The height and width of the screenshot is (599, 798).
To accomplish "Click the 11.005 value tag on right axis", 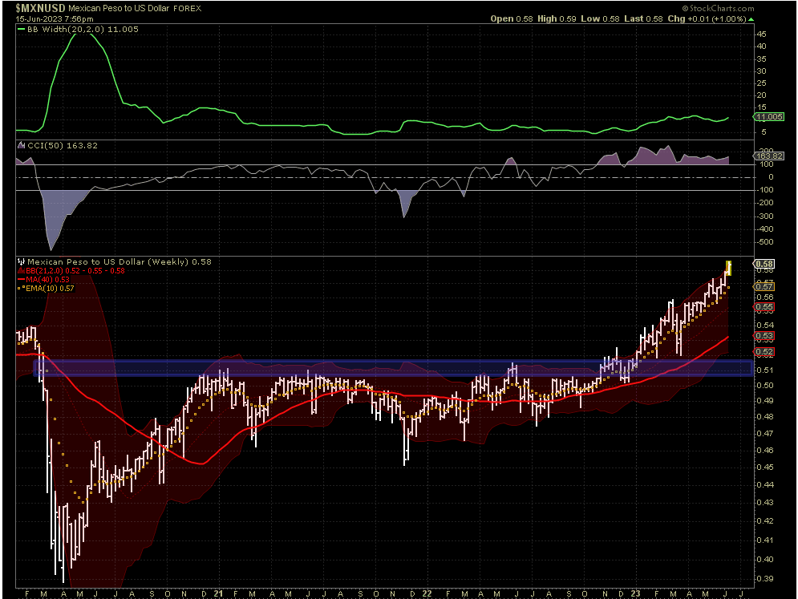I will click(769, 117).
